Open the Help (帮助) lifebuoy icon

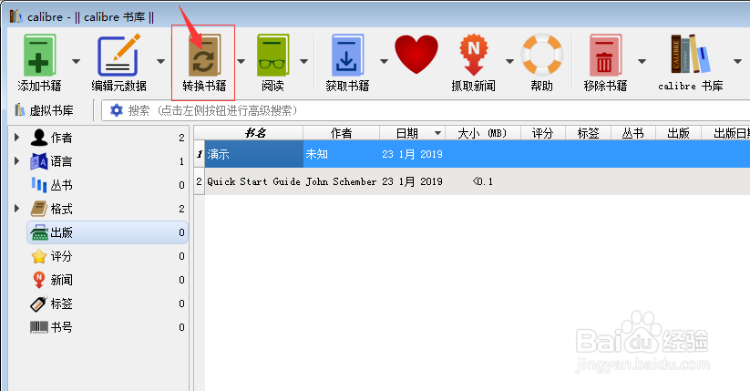pos(541,54)
